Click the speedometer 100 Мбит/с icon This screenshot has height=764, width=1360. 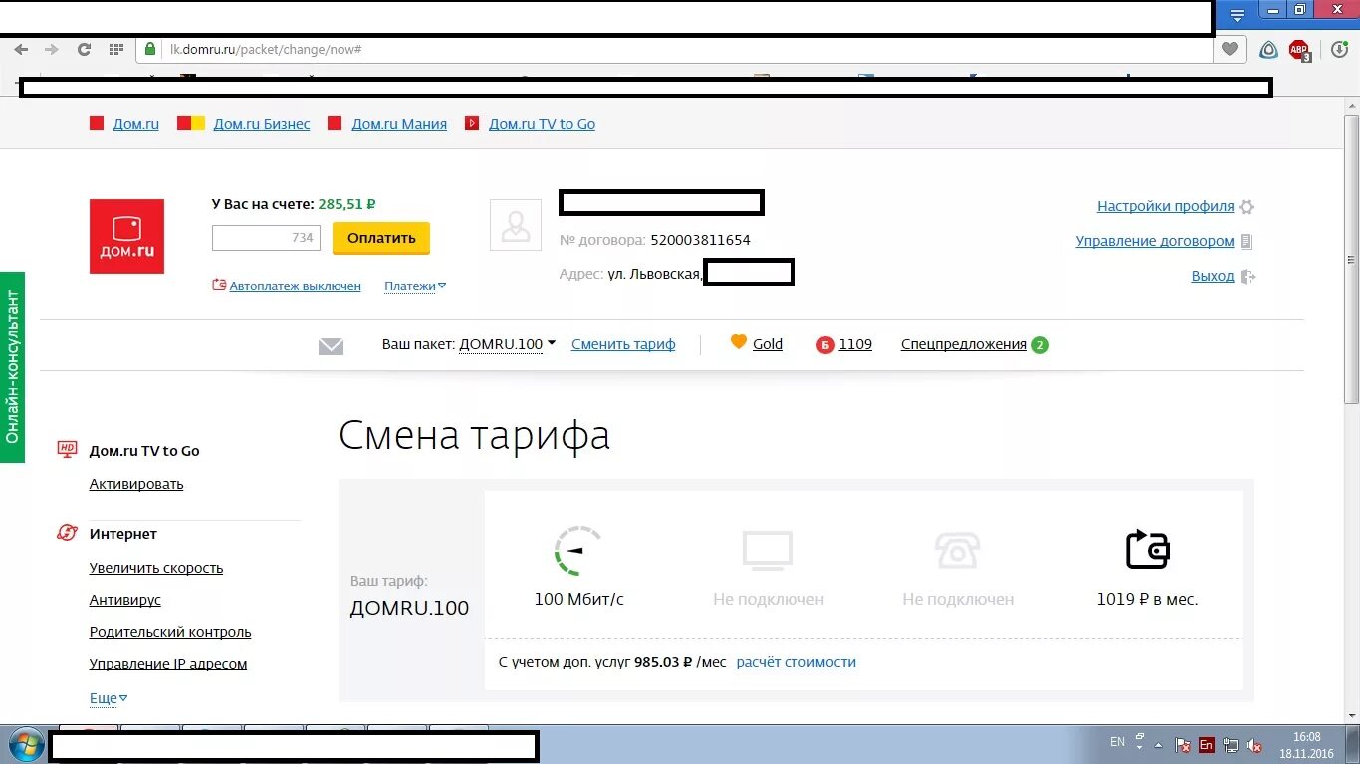[578, 550]
